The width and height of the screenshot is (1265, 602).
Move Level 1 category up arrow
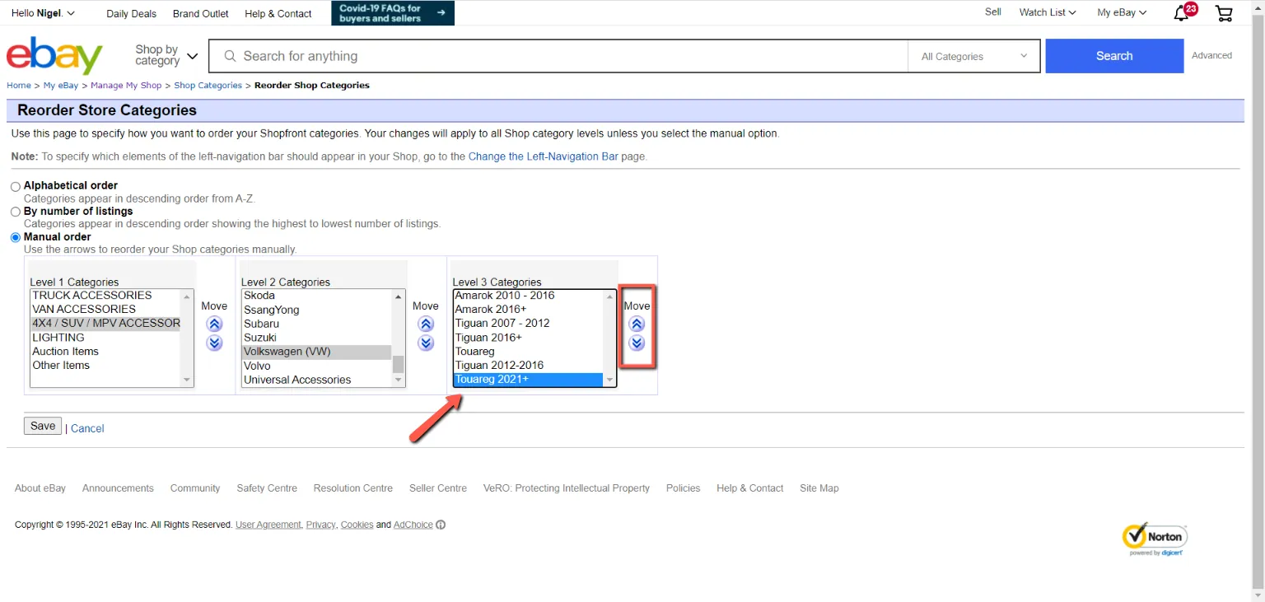point(214,324)
